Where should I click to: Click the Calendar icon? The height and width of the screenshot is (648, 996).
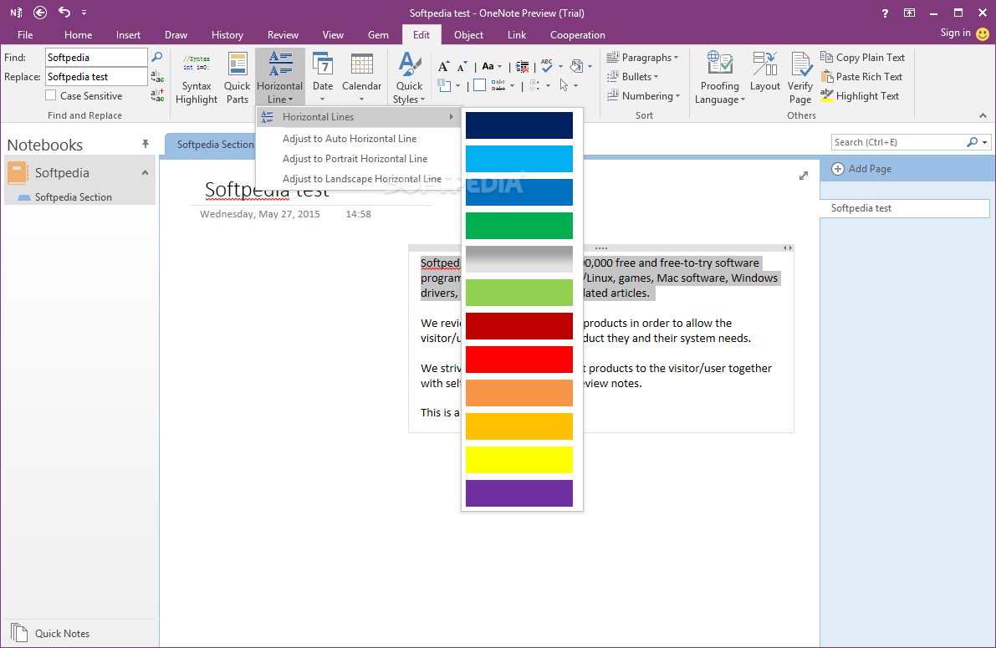(362, 65)
